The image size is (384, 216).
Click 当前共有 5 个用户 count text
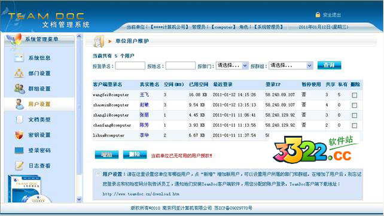(x=114, y=56)
